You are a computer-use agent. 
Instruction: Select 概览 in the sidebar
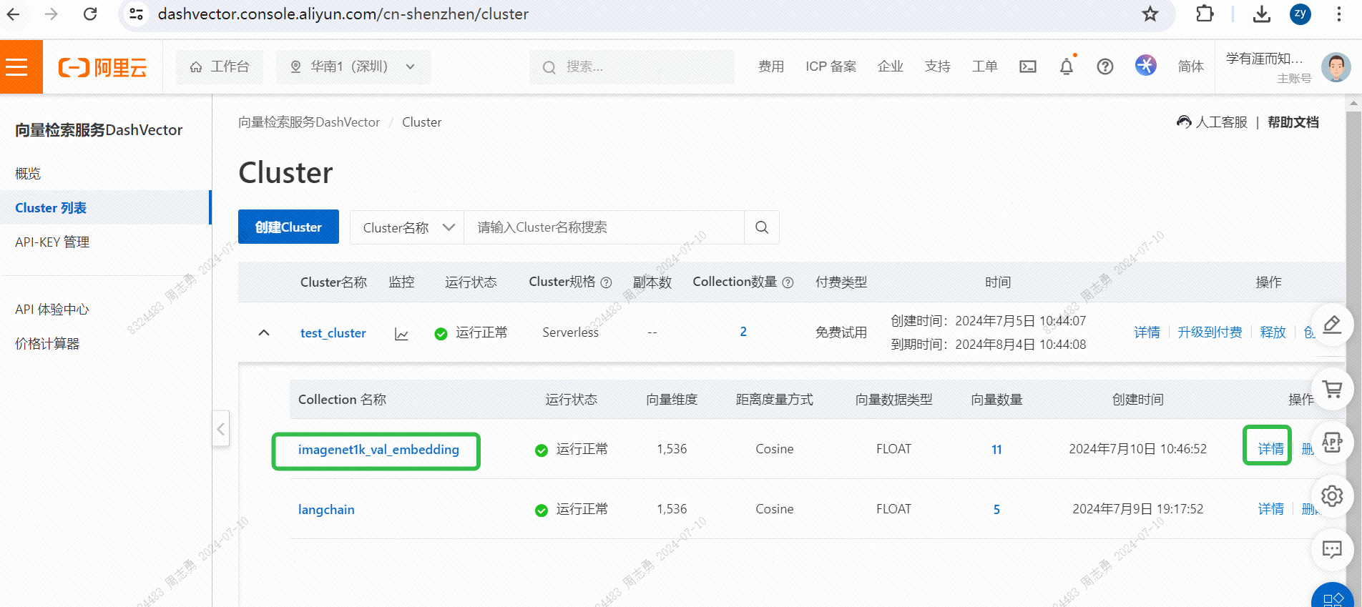[28, 174]
